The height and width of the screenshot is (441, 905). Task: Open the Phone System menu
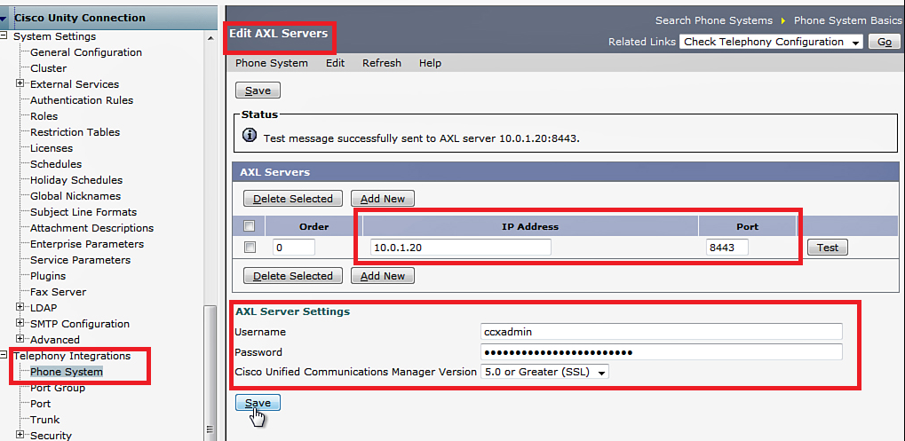pos(271,63)
